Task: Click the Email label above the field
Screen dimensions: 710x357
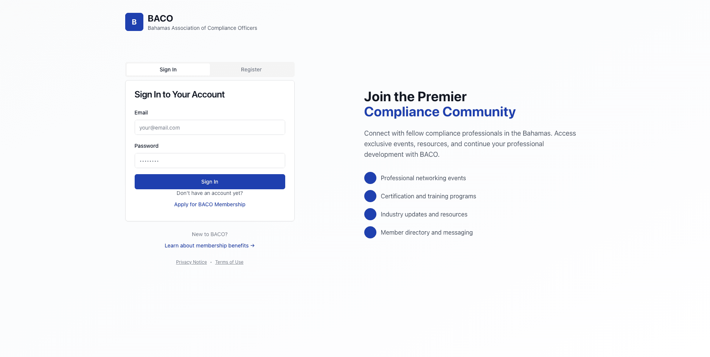Action: point(141,112)
